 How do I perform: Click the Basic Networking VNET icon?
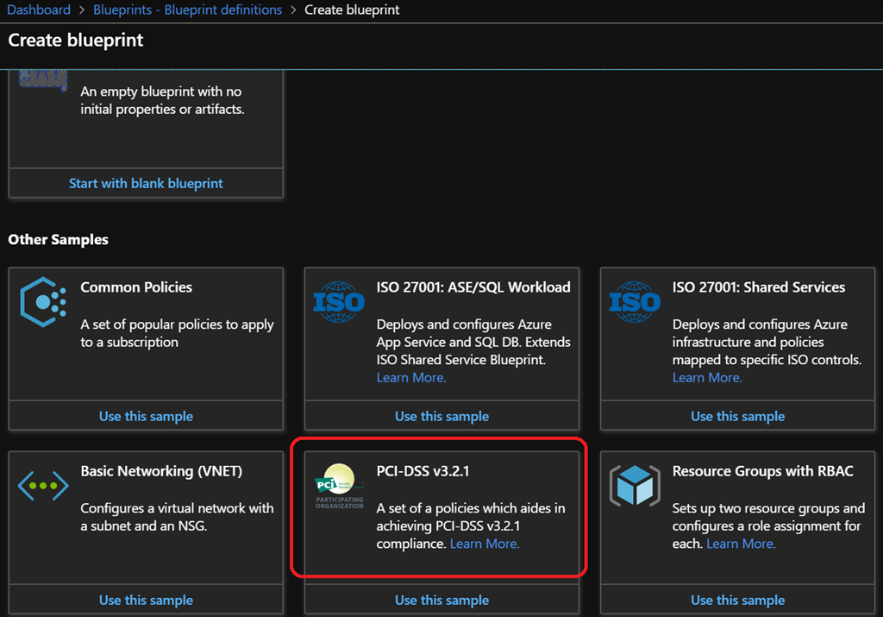click(x=43, y=485)
